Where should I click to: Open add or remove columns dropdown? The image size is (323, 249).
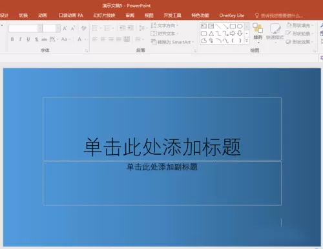[x=139, y=39]
